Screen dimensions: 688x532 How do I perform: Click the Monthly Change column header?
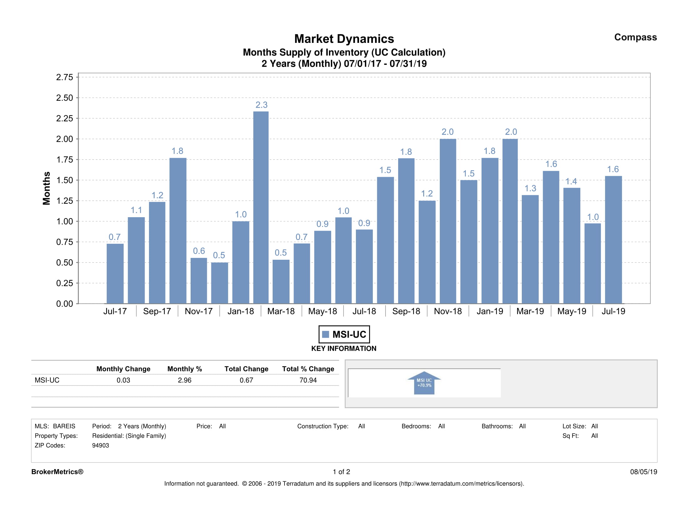(x=123, y=369)
